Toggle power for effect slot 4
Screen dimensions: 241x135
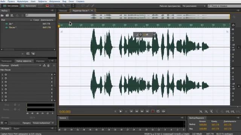(x=6, y=85)
